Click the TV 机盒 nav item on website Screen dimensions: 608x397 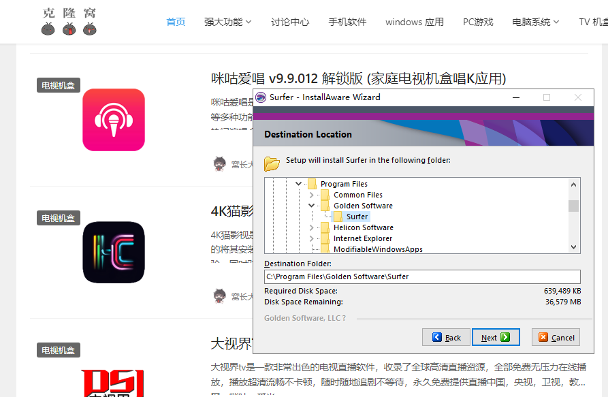point(593,22)
